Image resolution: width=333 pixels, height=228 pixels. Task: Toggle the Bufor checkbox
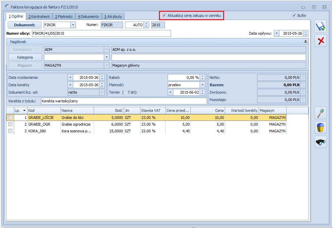[x=294, y=15]
